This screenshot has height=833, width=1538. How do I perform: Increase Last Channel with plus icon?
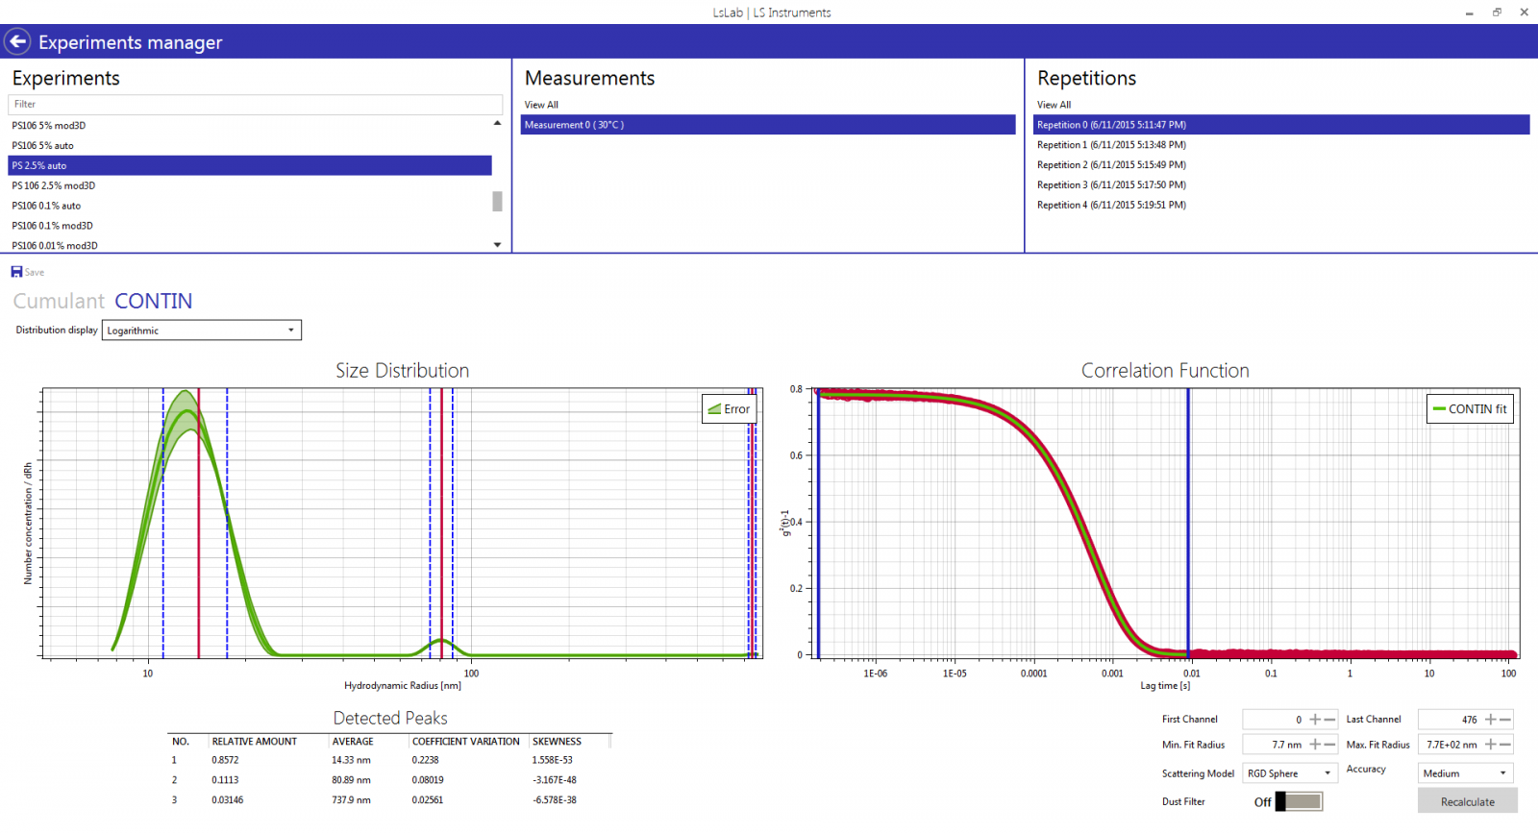[x=1491, y=720]
